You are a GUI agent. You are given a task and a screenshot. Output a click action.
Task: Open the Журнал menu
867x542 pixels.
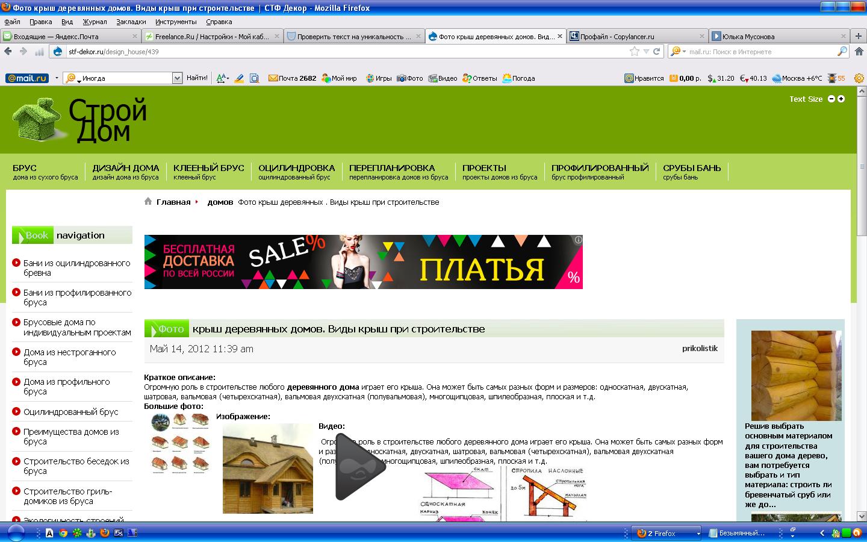pos(95,22)
